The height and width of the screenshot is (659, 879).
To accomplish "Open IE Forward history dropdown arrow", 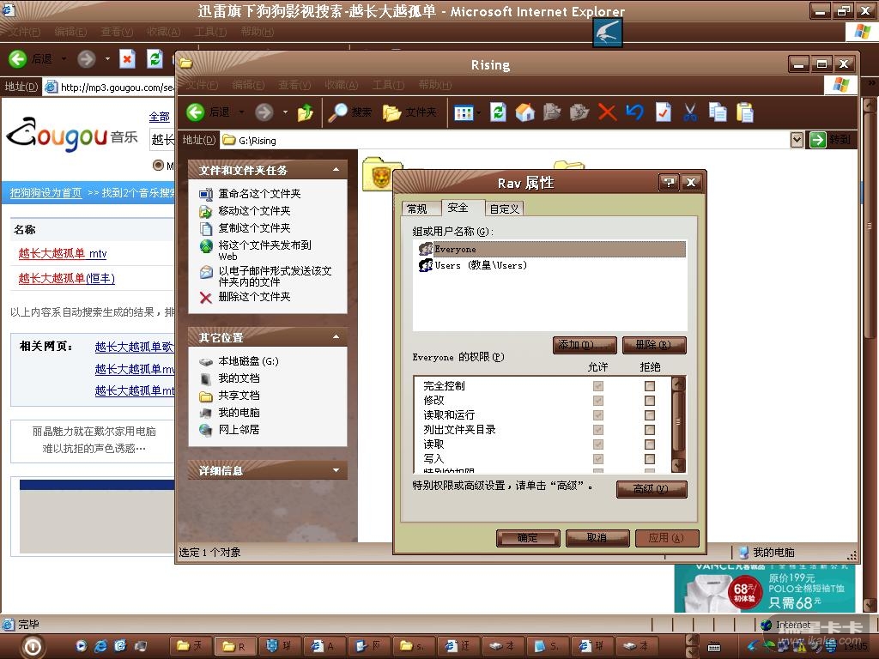I will pos(107,58).
